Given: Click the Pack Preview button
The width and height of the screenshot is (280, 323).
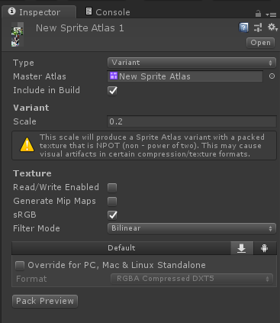Looking at the screenshot, I should pyautogui.click(x=45, y=301).
